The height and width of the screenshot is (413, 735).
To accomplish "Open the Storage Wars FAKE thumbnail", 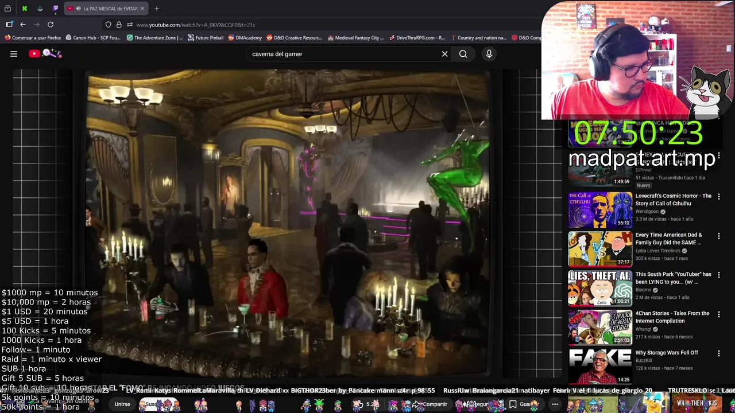I will click(600, 367).
